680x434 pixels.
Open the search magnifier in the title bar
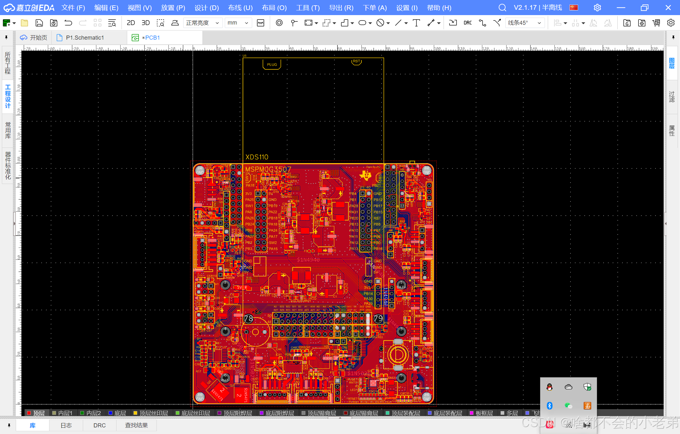point(502,8)
